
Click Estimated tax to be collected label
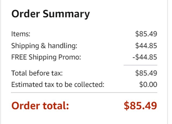[x=58, y=84]
